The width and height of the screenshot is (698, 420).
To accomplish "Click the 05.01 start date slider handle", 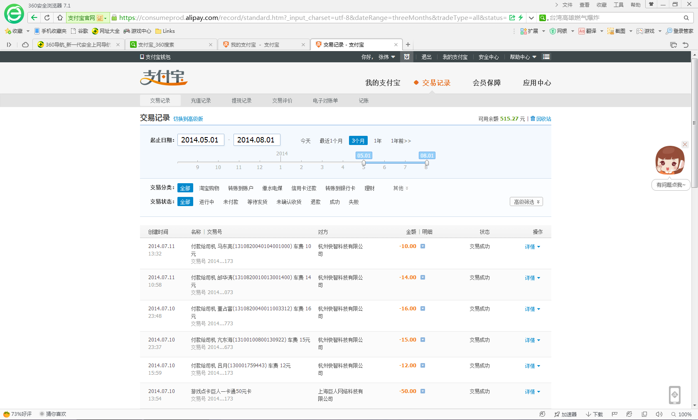I will [364, 163].
